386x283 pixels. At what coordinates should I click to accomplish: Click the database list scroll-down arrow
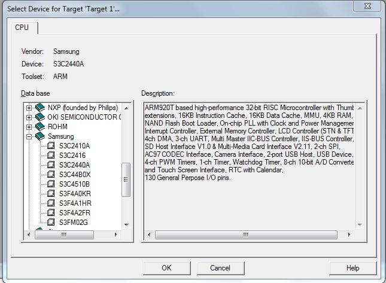126,225
